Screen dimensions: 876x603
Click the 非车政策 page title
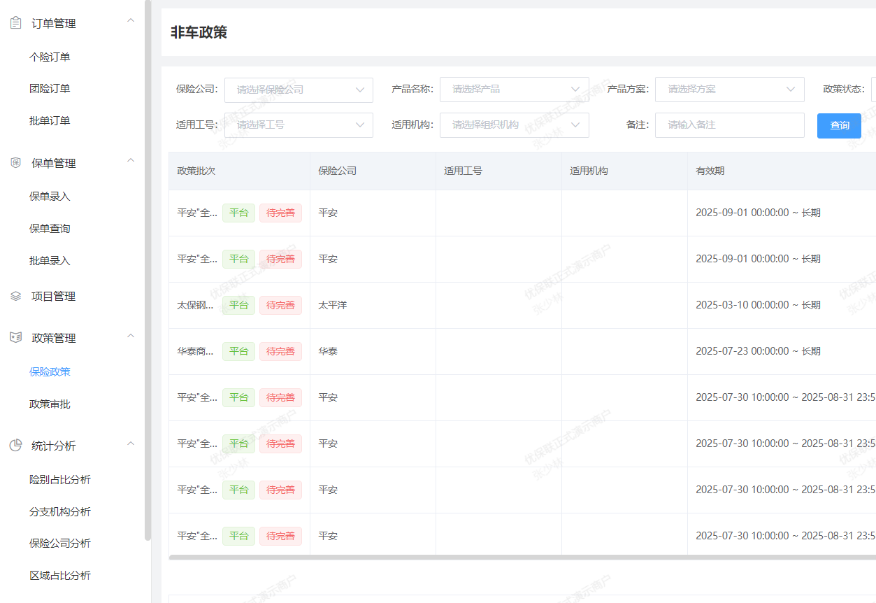[199, 32]
